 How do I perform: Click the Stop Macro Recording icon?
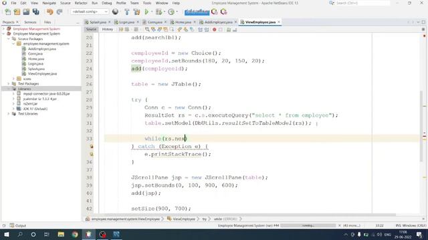[x=221, y=29]
